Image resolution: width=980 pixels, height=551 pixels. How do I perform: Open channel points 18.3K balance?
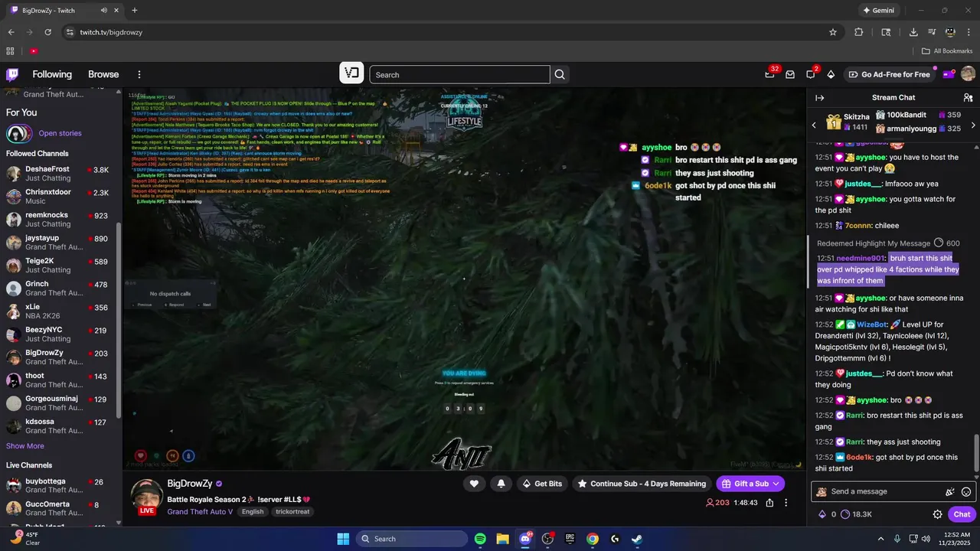point(856,514)
